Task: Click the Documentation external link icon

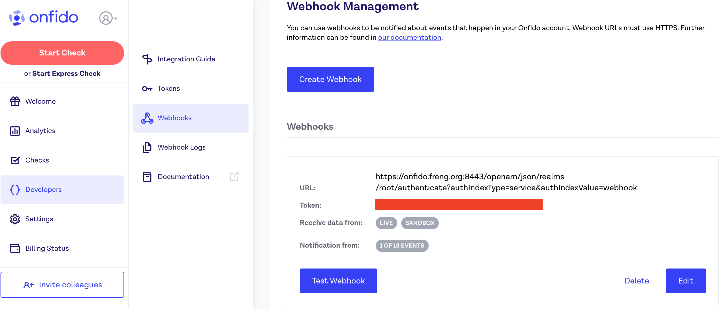Action: (x=234, y=176)
